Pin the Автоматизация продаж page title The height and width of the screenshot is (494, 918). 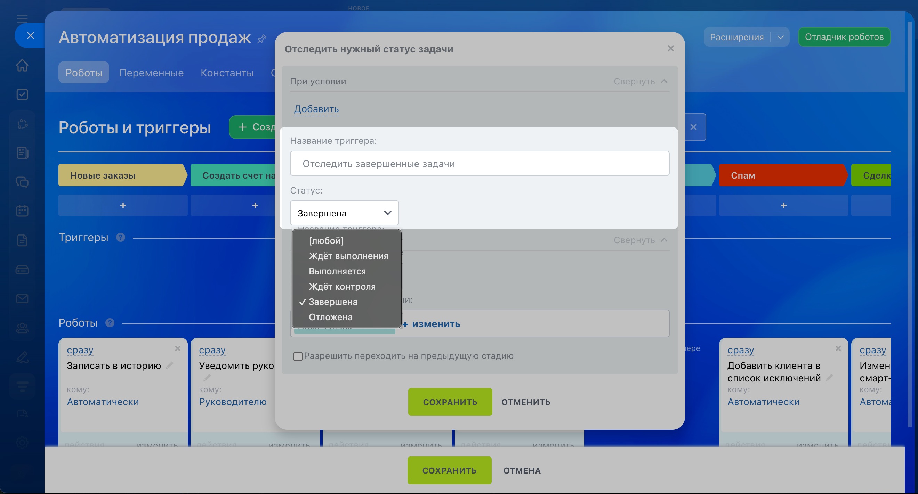click(261, 39)
